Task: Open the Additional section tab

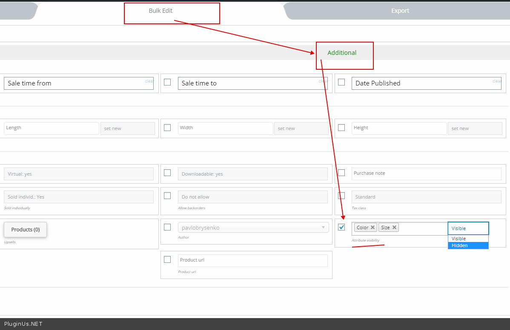Action: point(342,53)
